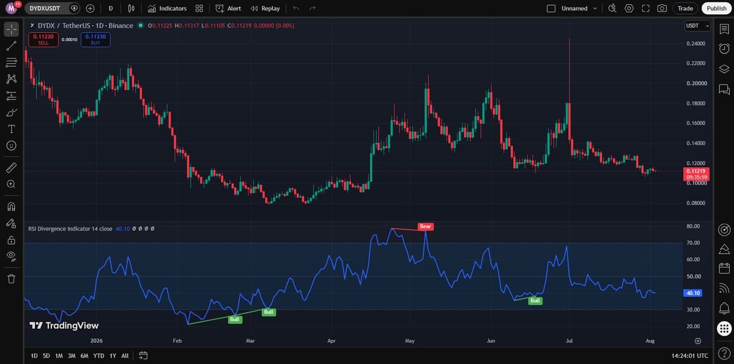Toggle stay in drawing mode
Viewport: 734px width, 364px height.
[x=11, y=223]
